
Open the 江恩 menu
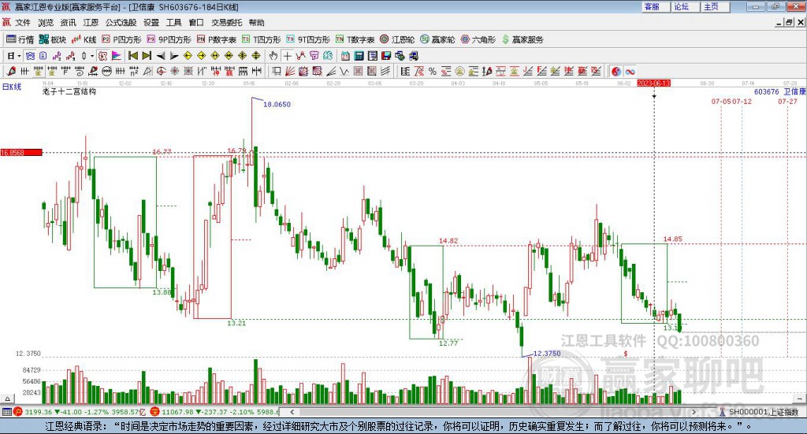tap(91, 23)
